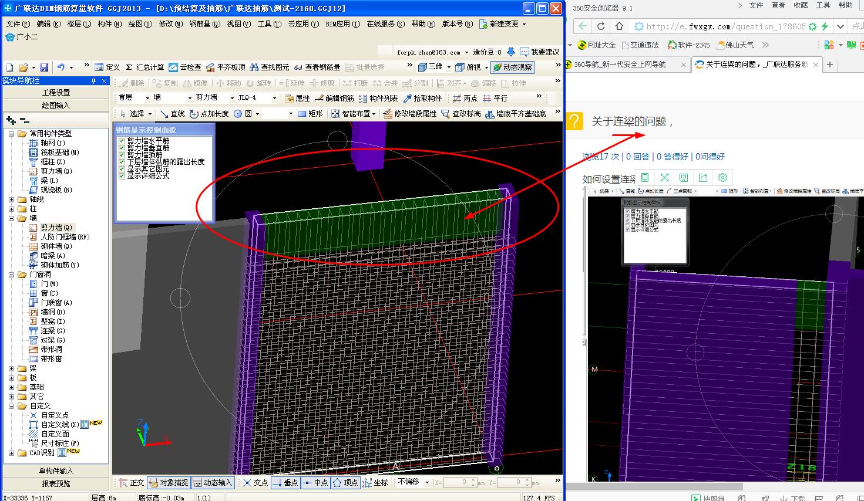The image size is (864, 501).
Task: Start 云检查 cloud check
Action: 185,67
